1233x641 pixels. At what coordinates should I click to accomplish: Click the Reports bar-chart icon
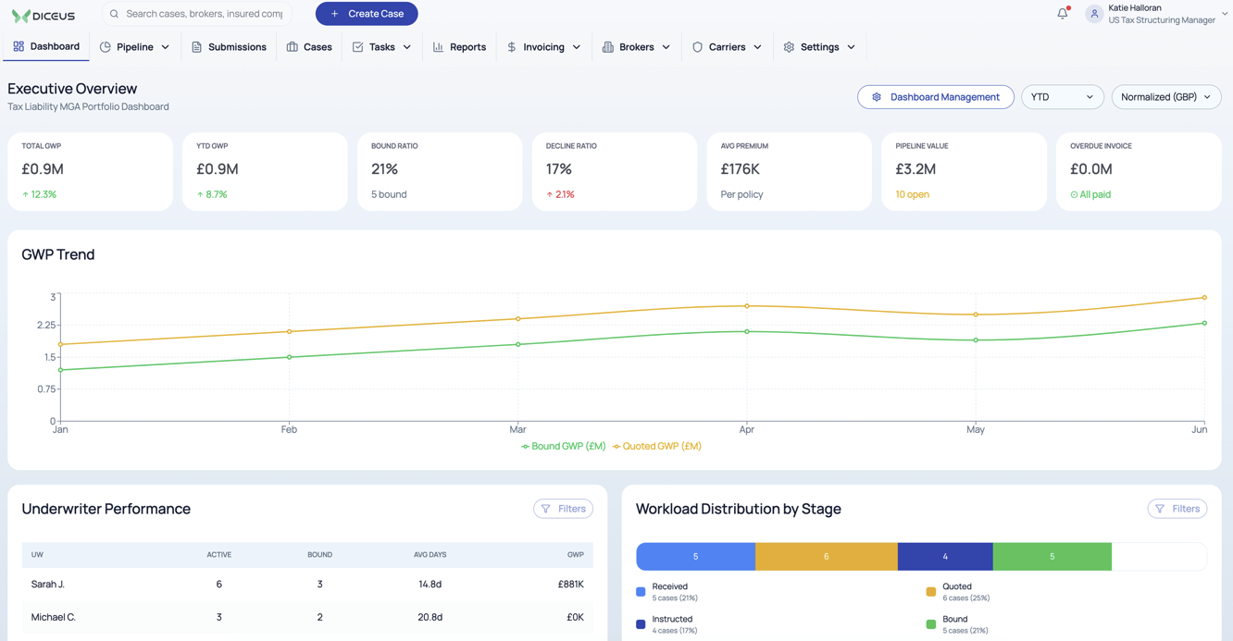[x=439, y=47]
